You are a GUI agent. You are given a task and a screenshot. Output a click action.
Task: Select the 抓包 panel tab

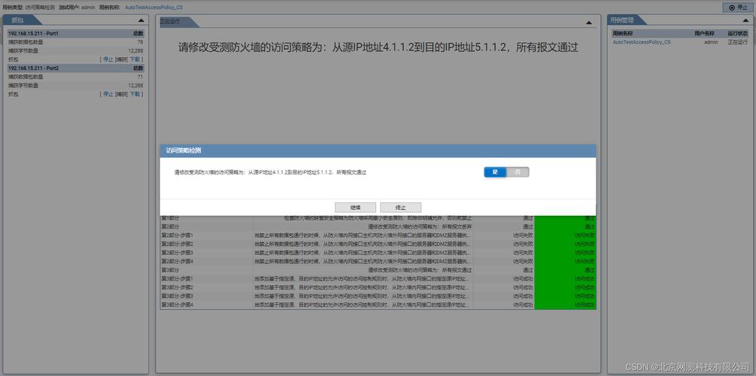pos(22,20)
